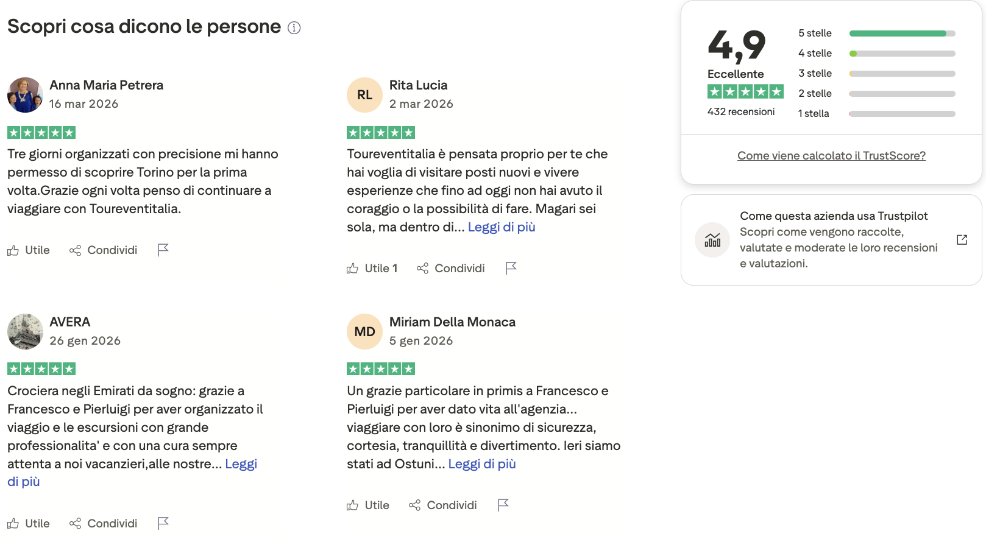Mark Rita Lucia's review as Utile
Image resolution: width=986 pixels, height=542 pixels.
tap(372, 269)
